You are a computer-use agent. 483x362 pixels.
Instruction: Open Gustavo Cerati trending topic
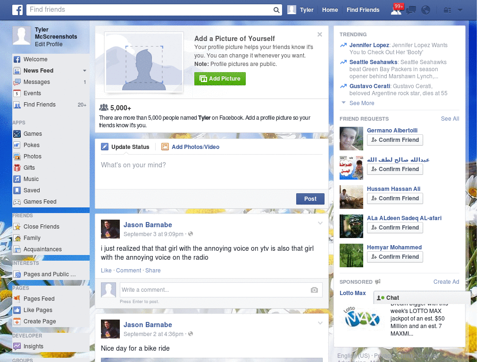pos(370,86)
